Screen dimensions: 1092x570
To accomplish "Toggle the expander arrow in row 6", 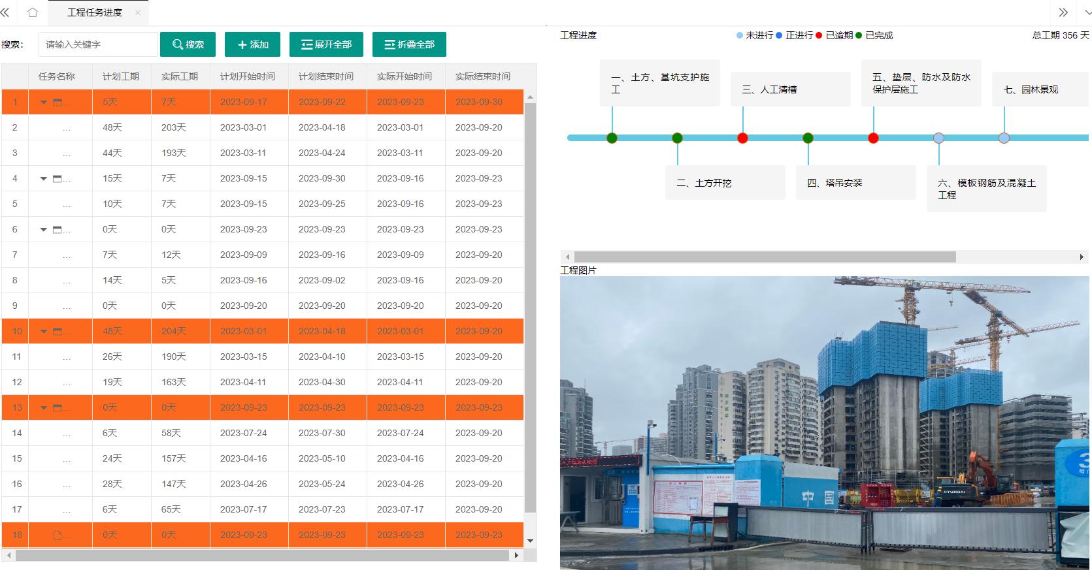I will [x=44, y=230].
